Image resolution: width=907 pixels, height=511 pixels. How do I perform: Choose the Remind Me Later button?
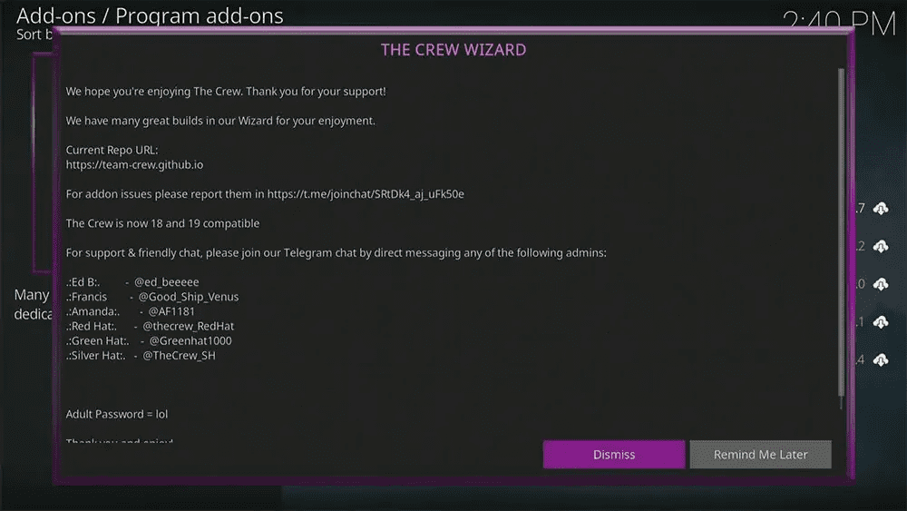760,455
